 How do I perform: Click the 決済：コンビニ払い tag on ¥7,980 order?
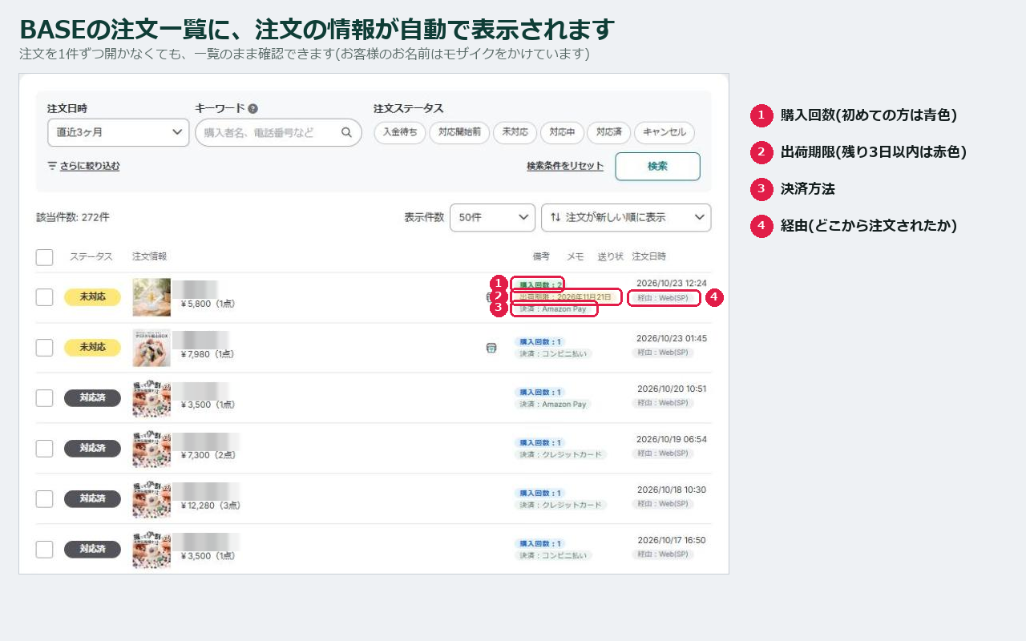[553, 353]
